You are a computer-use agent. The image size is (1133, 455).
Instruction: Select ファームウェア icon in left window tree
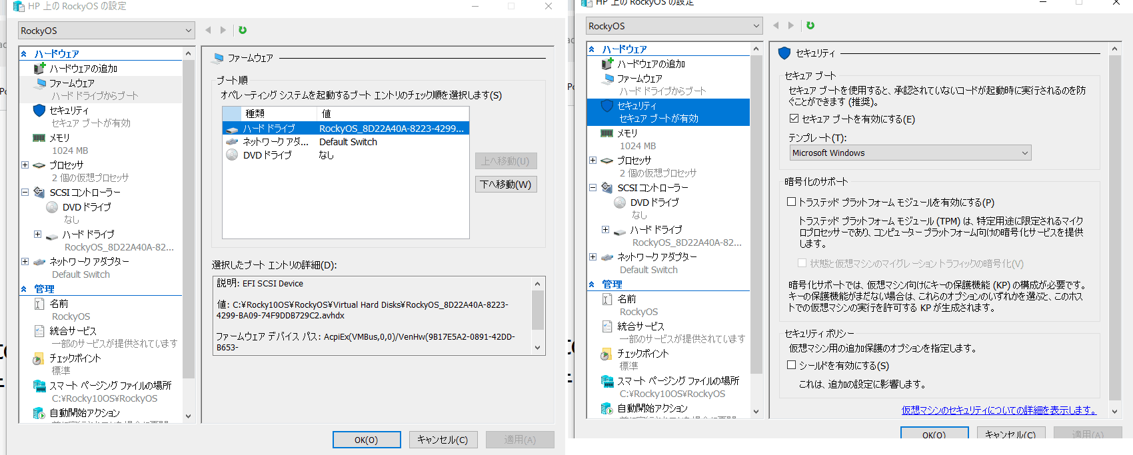tap(40, 83)
